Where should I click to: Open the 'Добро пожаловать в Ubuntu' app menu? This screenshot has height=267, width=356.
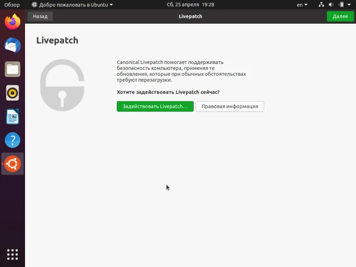[72, 5]
